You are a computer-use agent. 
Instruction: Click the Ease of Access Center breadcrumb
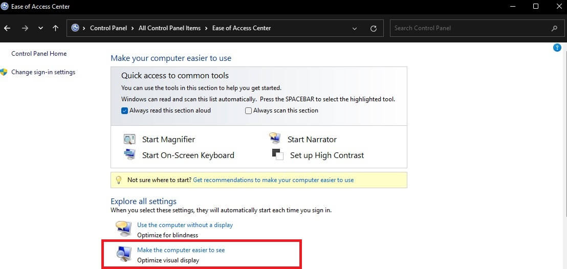pyautogui.click(x=242, y=28)
